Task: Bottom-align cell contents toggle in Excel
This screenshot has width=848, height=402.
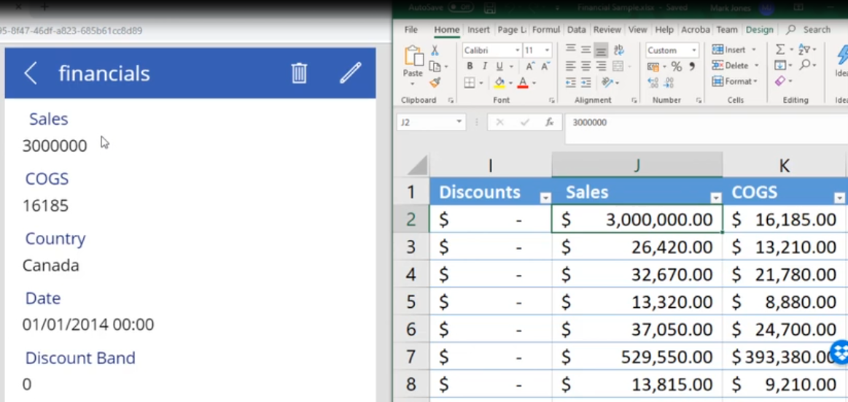Action: tap(601, 50)
